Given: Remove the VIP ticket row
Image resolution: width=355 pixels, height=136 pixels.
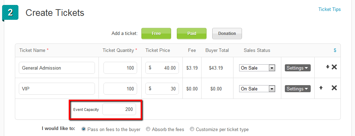Looking at the screenshot, I should coord(334,88).
